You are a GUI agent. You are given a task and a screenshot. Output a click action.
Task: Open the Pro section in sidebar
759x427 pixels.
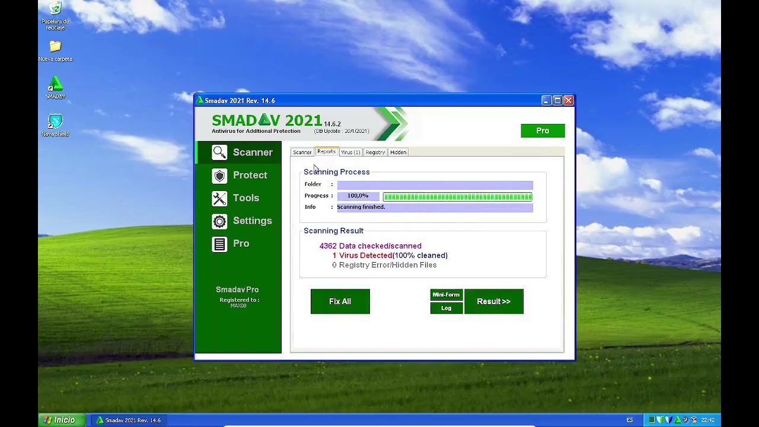pyautogui.click(x=231, y=244)
